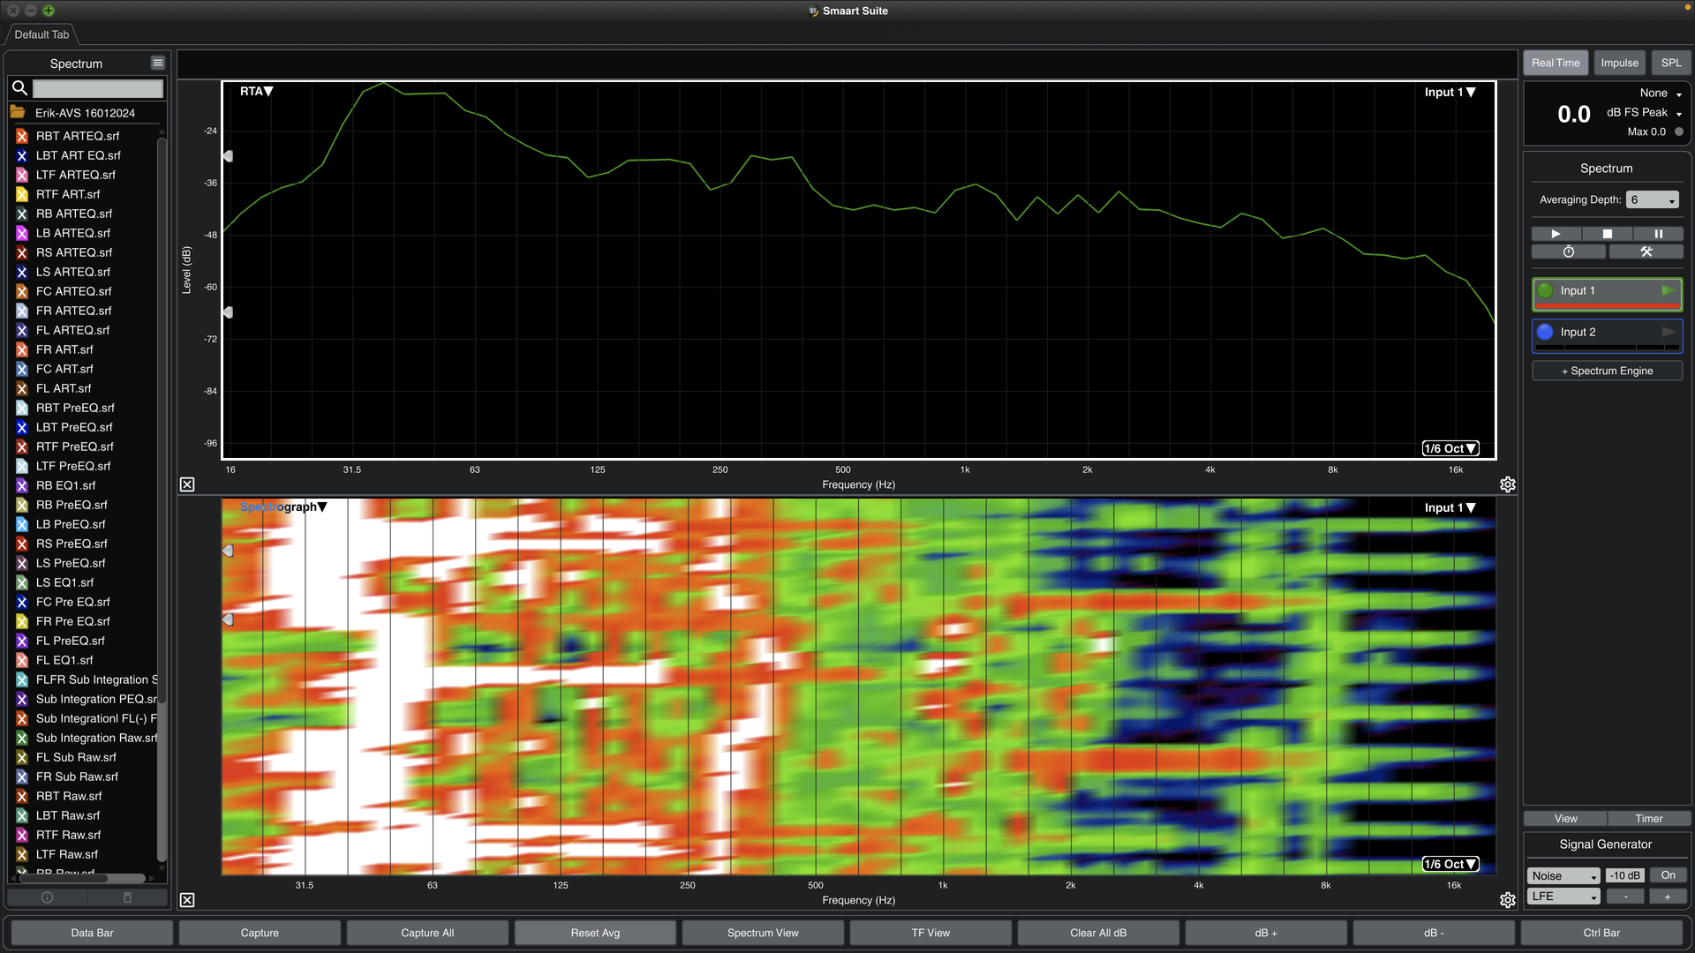Click the trash delete icon below the file list
This screenshot has height=953, width=1695.
127,897
